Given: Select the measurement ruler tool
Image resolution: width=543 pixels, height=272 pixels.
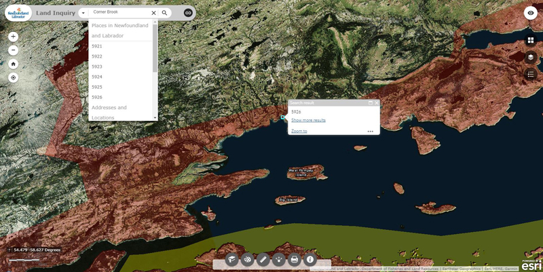Looking at the screenshot, I should click(263, 259).
